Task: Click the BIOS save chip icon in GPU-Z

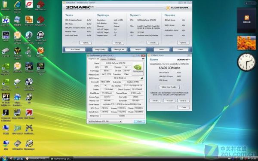Action: 142,78
